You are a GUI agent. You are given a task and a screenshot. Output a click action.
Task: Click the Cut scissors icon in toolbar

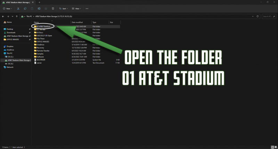click(x=18, y=8)
